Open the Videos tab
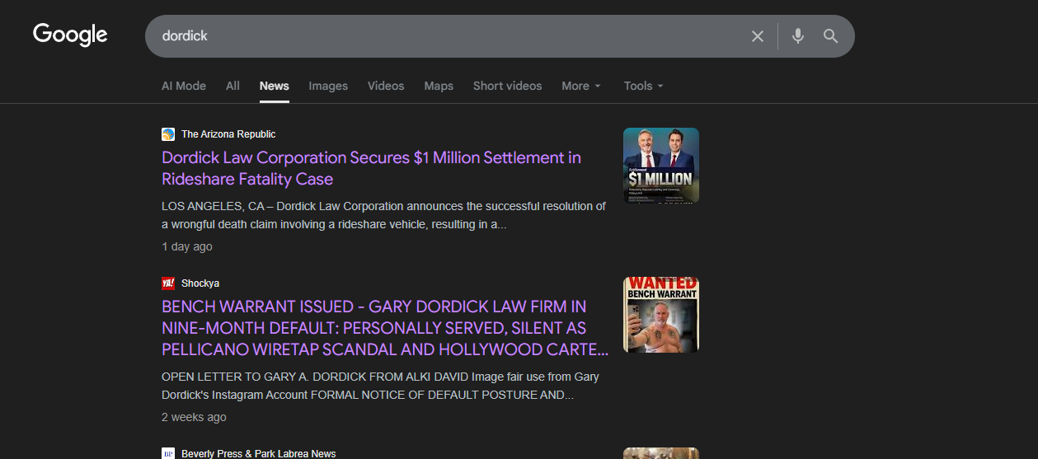1038x459 pixels. [386, 86]
